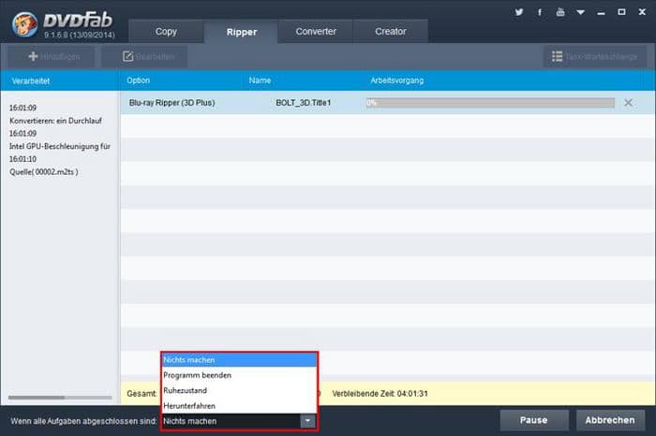The height and width of the screenshot is (436, 656).
Task: Open the title bar dropdown menu arrow
Action: tap(581, 12)
